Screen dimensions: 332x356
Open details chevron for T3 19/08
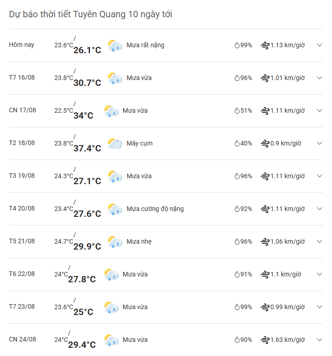319,176
